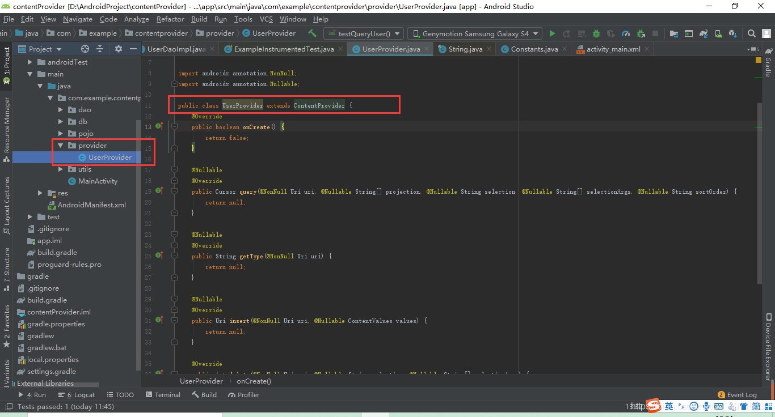
Task: Expand the dao package folder
Action: pos(60,110)
